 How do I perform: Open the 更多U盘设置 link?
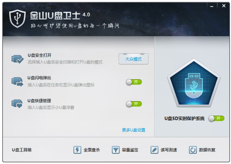pos(134,130)
